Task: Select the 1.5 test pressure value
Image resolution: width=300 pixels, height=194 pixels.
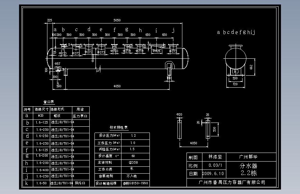Action: coord(132,149)
